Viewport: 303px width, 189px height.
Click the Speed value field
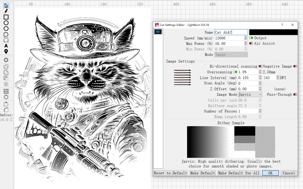(x=229, y=38)
